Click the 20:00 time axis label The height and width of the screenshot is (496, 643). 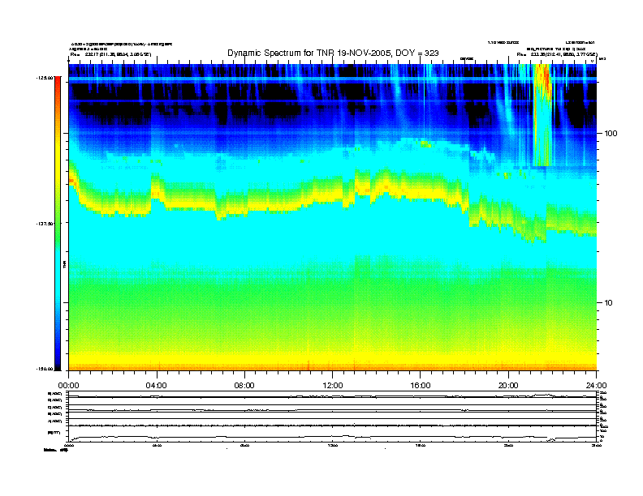[x=508, y=386]
